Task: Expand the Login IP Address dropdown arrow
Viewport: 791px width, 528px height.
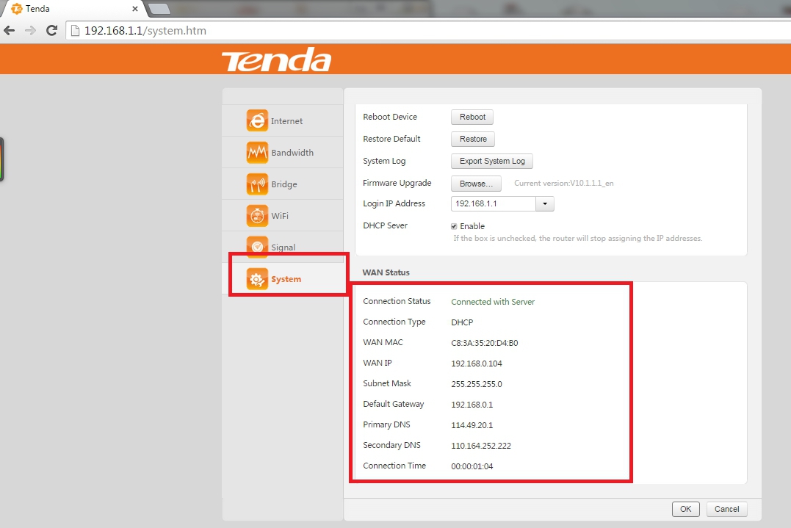Action: [x=545, y=203]
